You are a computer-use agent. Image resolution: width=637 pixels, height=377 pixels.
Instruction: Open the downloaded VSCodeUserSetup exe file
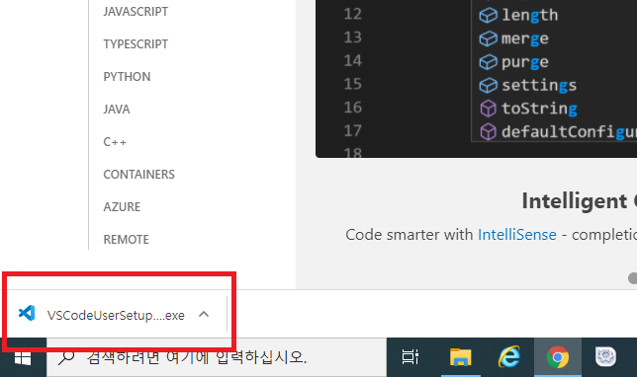click(x=116, y=315)
